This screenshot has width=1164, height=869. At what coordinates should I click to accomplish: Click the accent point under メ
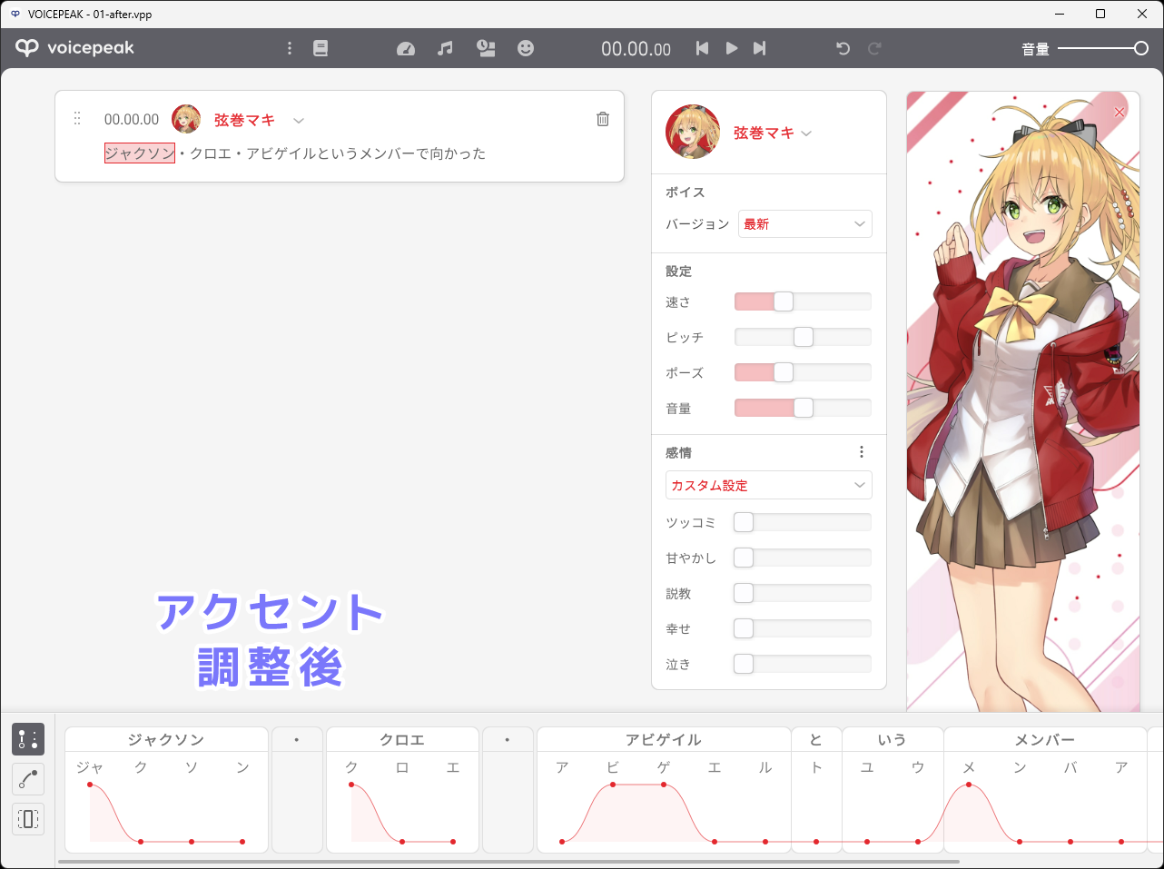pyautogui.click(x=969, y=785)
